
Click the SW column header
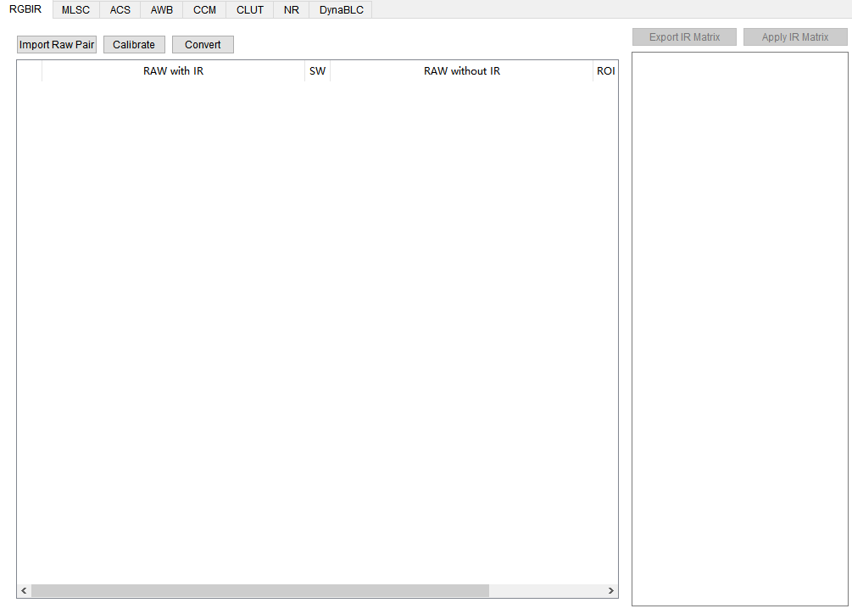point(317,71)
